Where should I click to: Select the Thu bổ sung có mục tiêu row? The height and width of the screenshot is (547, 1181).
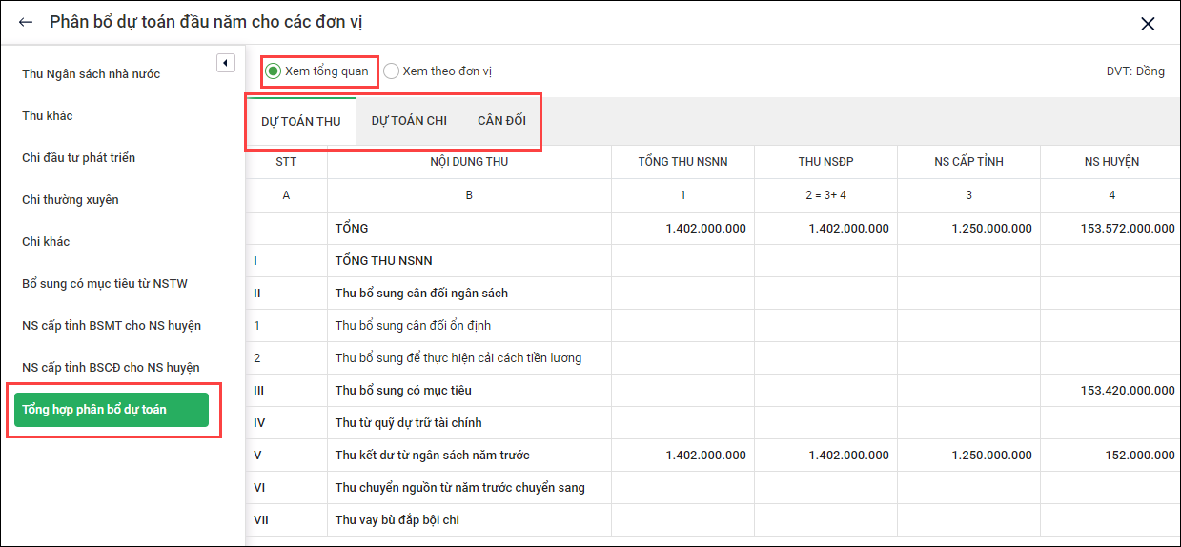coord(403,391)
